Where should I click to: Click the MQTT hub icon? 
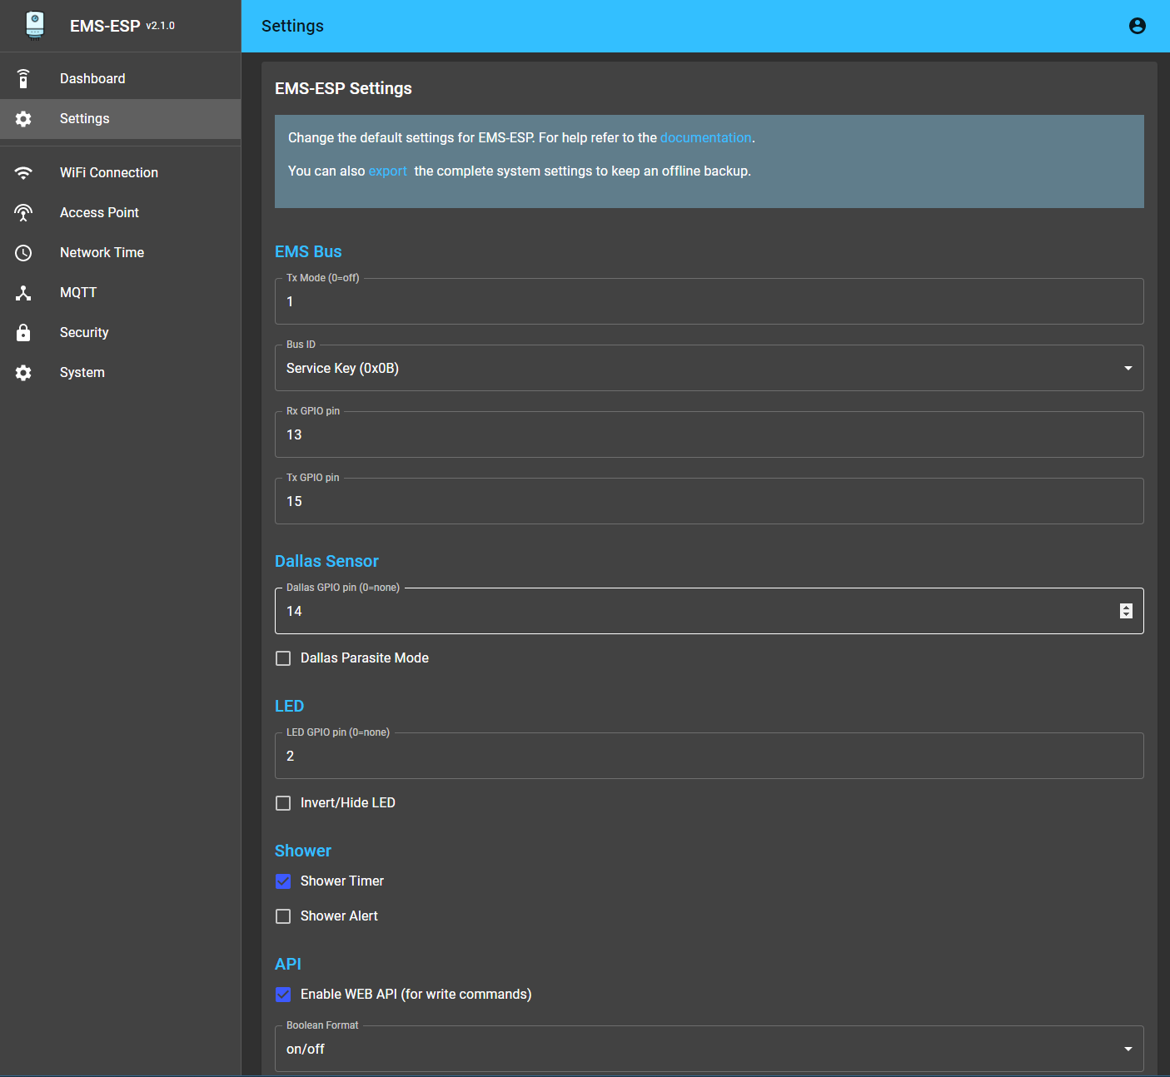coord(23,293)
